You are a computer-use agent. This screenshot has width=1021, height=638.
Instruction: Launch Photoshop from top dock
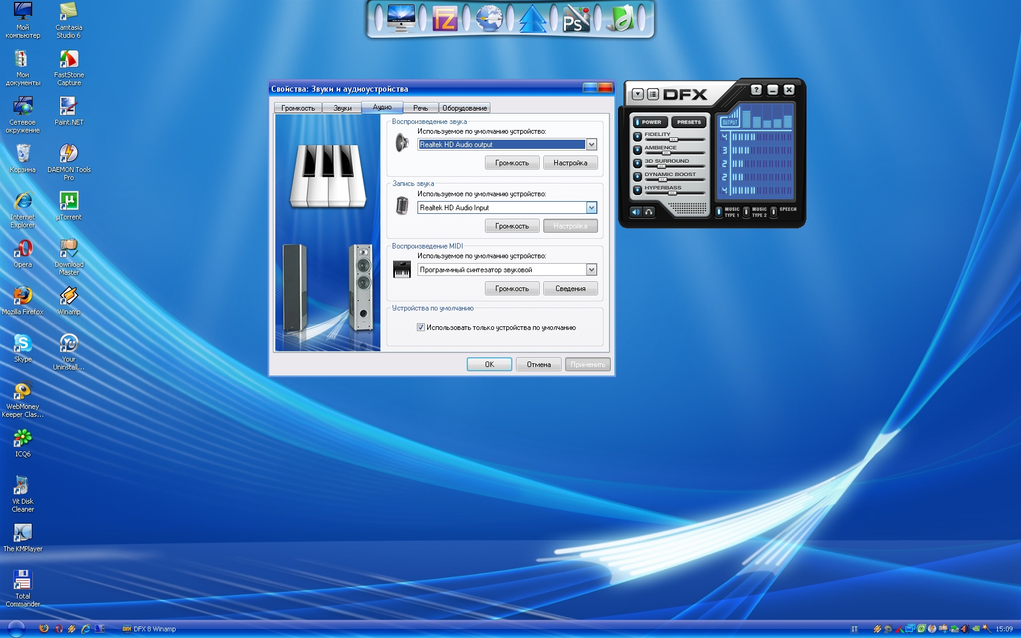pyautogui.click(x=576, y=18)
